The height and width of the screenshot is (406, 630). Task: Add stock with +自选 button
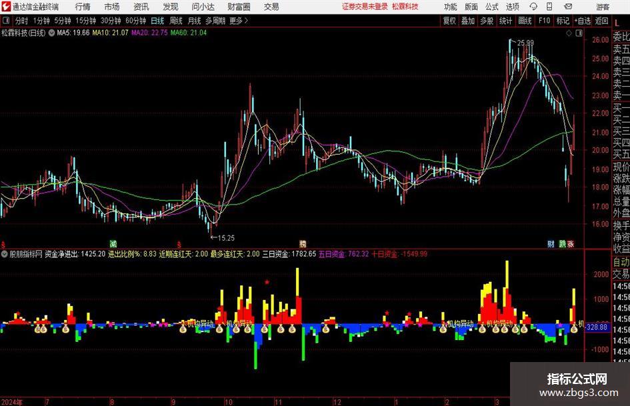(583, 21)
